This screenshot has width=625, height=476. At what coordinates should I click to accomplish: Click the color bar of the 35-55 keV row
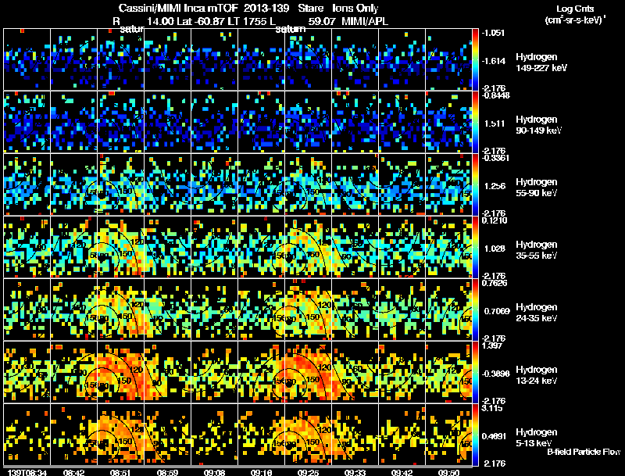(475, 247)
